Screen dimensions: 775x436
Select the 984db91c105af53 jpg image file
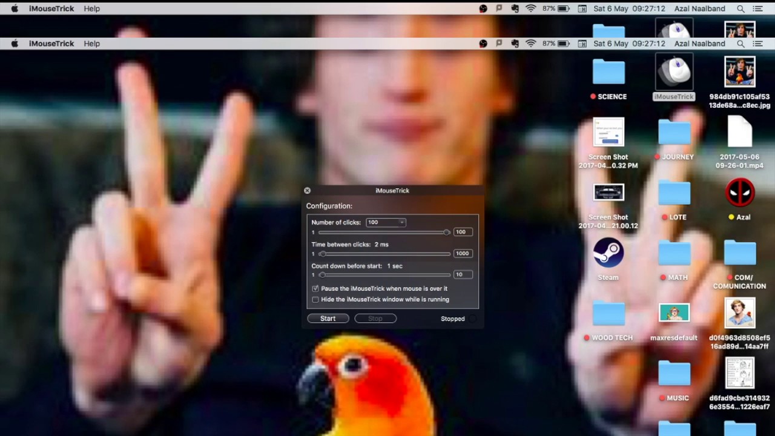(x=740, y=73)
